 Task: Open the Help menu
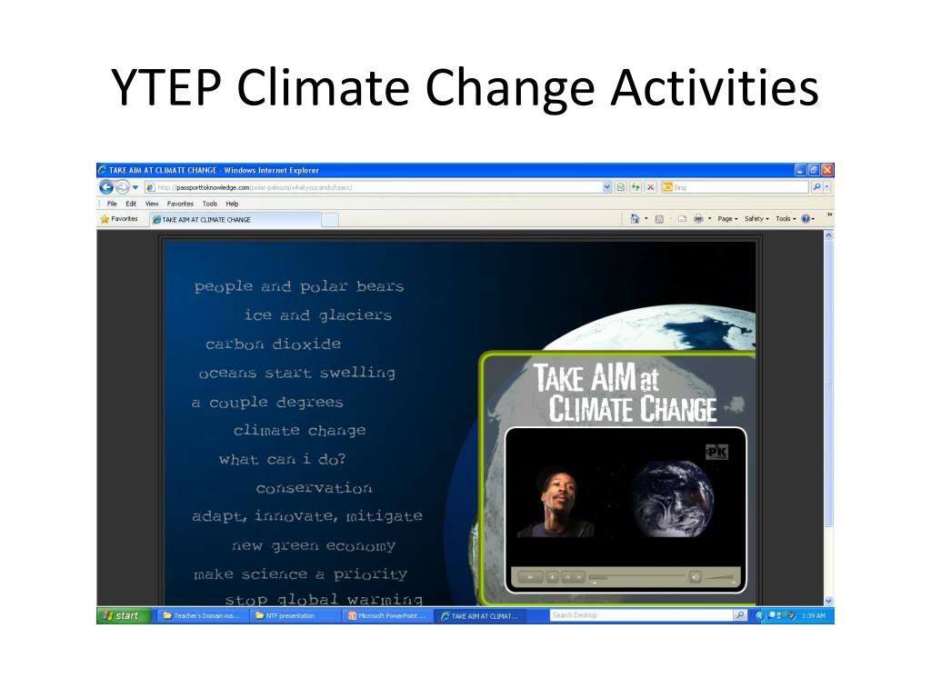coord(232,204)
